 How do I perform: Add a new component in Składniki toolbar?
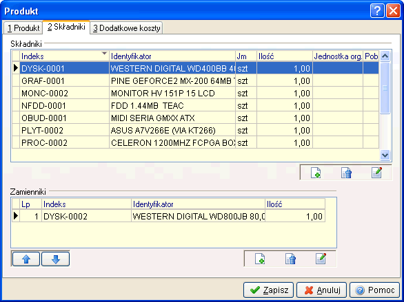tap(316, 173)
